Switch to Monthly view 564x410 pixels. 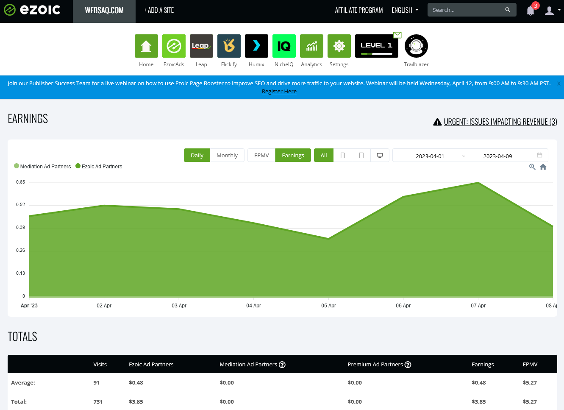tap(227, 155)
